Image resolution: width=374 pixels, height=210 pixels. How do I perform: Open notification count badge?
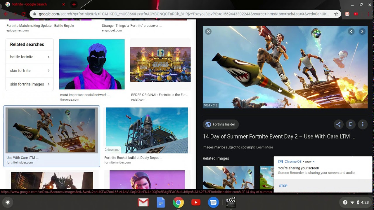click(x=345, y=202)
